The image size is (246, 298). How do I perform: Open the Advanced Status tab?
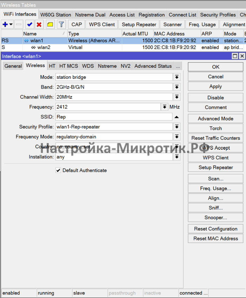153,66
